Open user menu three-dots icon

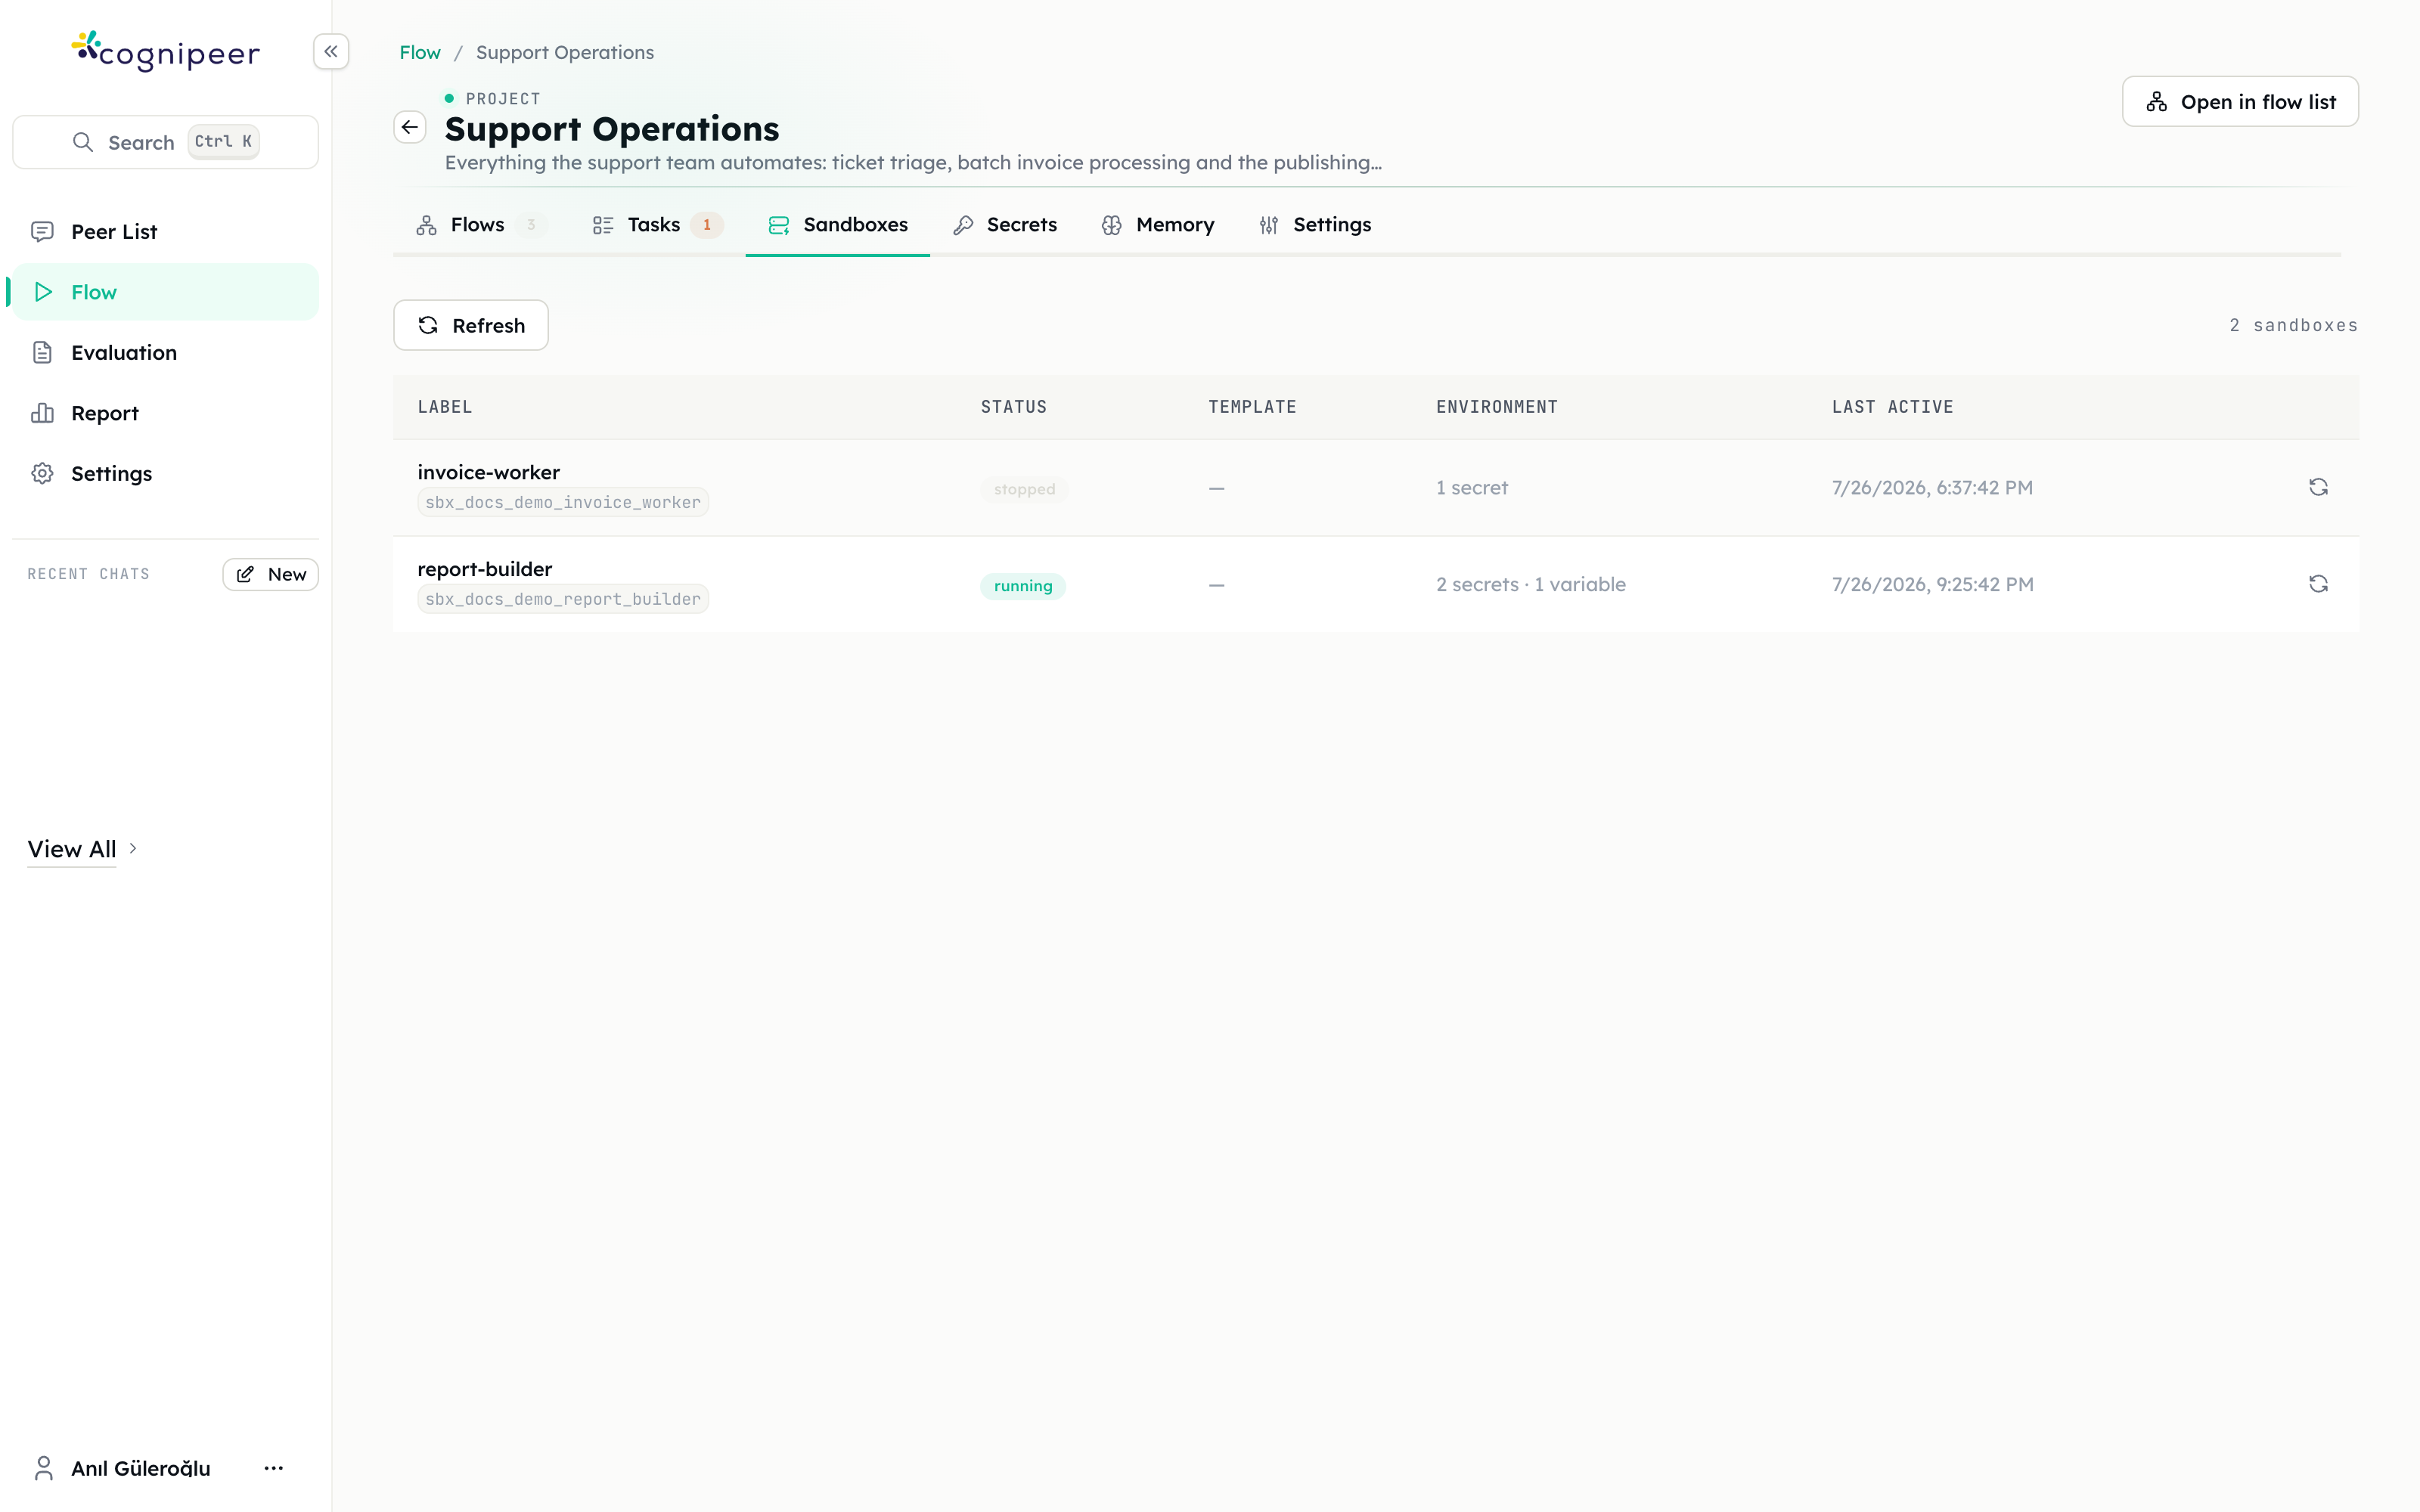pyautogui.click(x=273, y=1468)
